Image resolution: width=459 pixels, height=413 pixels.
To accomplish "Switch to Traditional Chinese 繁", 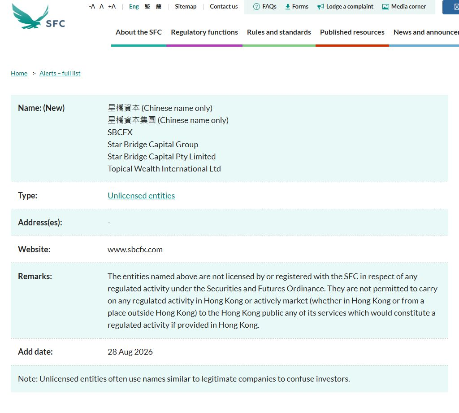I will (x=147, y=6).
